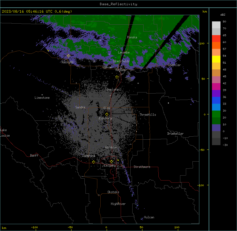The height and width of the screenshot is (231, 237).
Task: Click the Vulcan town label
Action: pyautogui.click(x=149, y=217)
